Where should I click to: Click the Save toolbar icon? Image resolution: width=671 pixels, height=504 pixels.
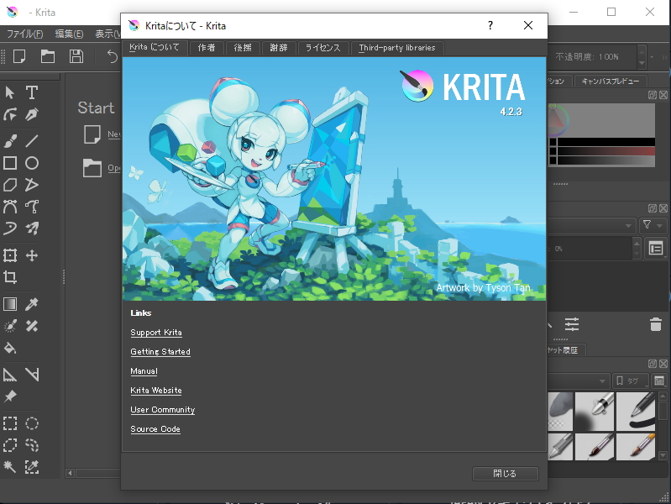tap(76, 56)
